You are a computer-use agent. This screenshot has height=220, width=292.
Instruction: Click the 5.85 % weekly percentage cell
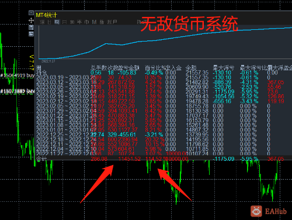154,121
